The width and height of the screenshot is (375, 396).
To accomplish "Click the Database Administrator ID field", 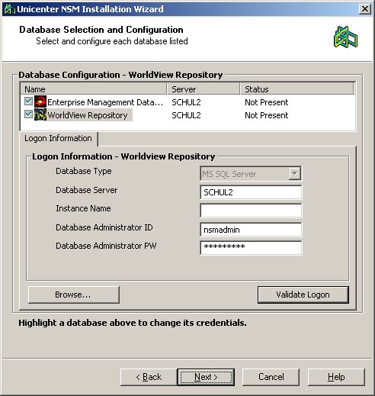I will (251, 230).
